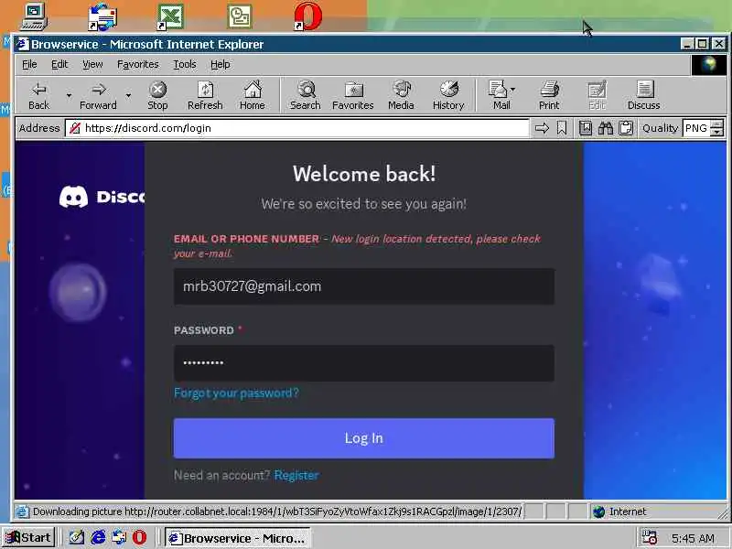Open the Mail toolbar button
This screenshot has width=732, height=549.
[501, 96]
